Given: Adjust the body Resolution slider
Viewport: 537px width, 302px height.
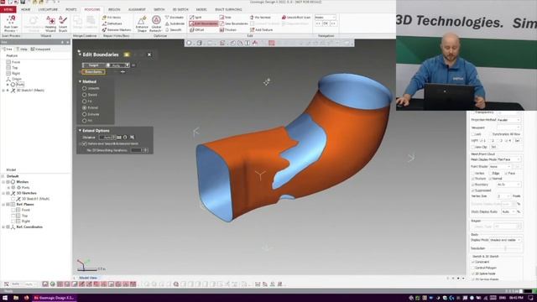Looking at the screenshot, I should (505, 248).
